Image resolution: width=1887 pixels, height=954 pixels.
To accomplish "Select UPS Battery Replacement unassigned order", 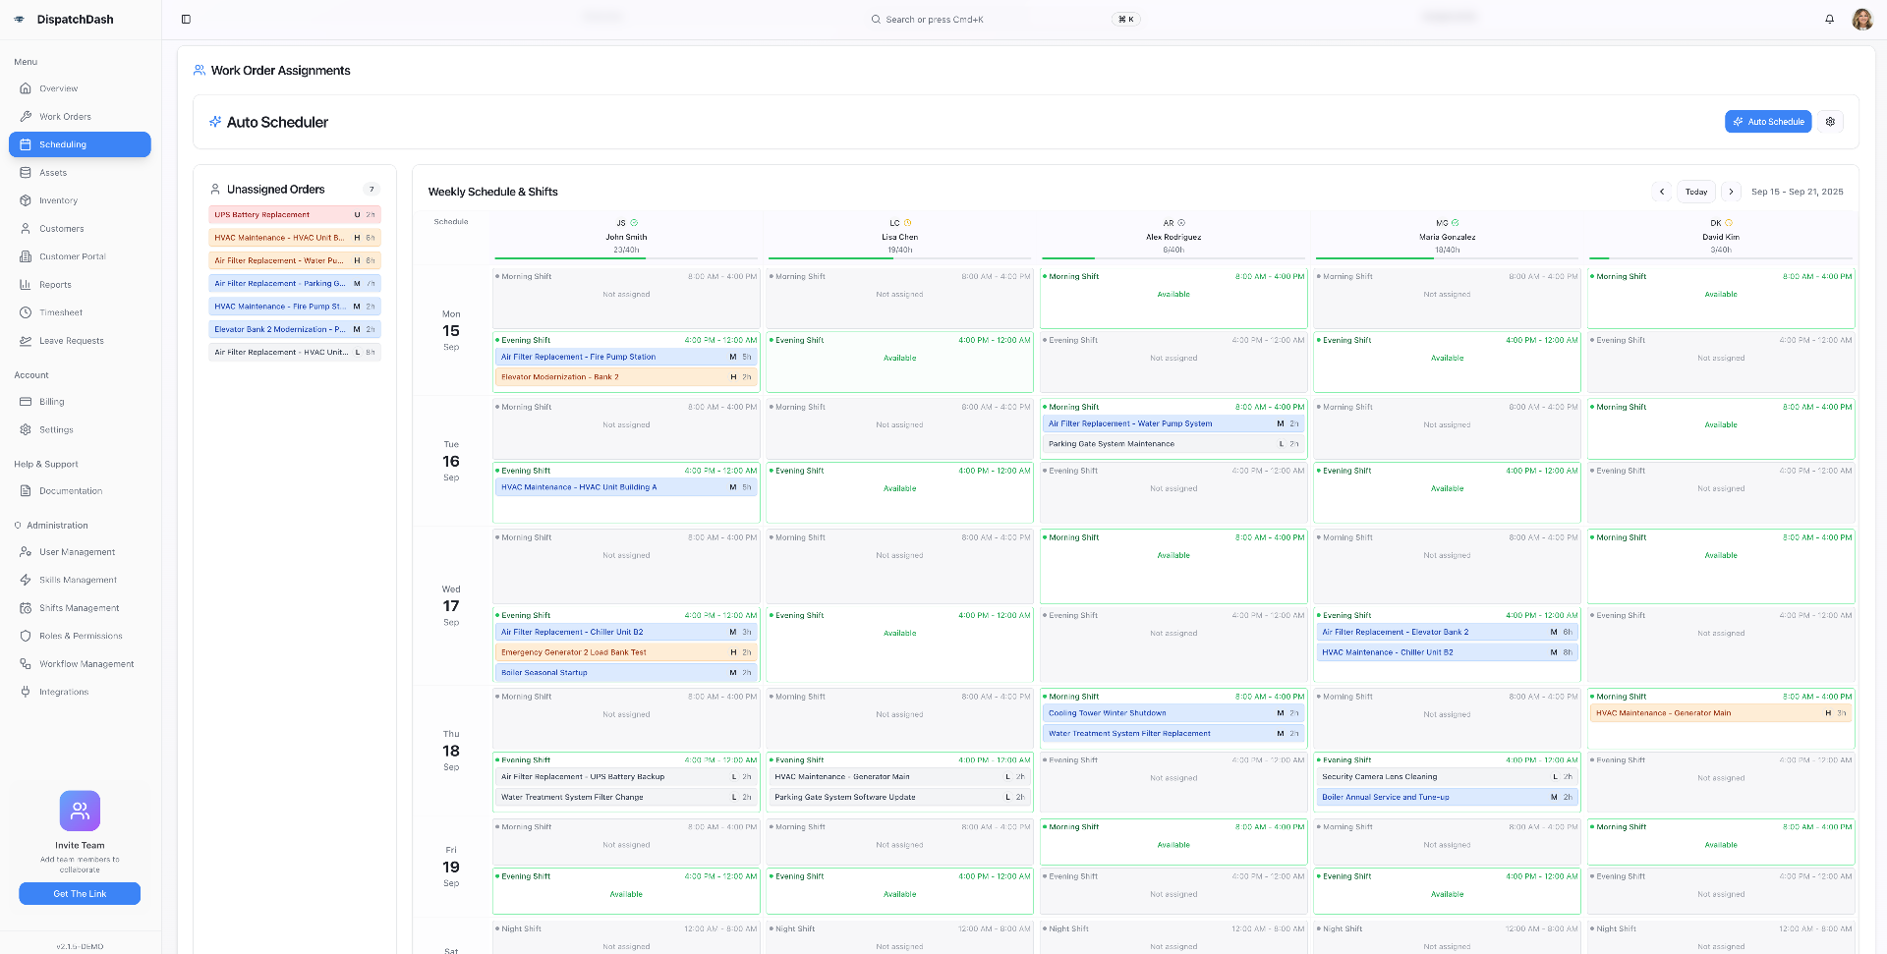I will pyautogui.click(x=295, y=214).
